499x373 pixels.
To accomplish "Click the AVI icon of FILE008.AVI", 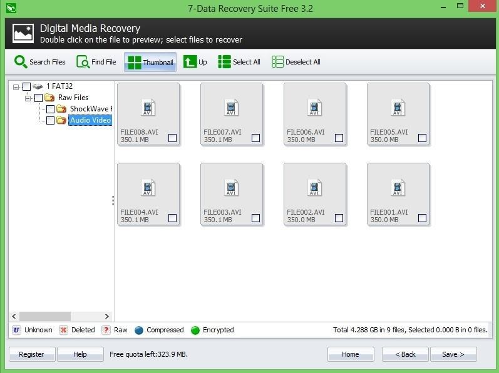I will pos(148,108).
